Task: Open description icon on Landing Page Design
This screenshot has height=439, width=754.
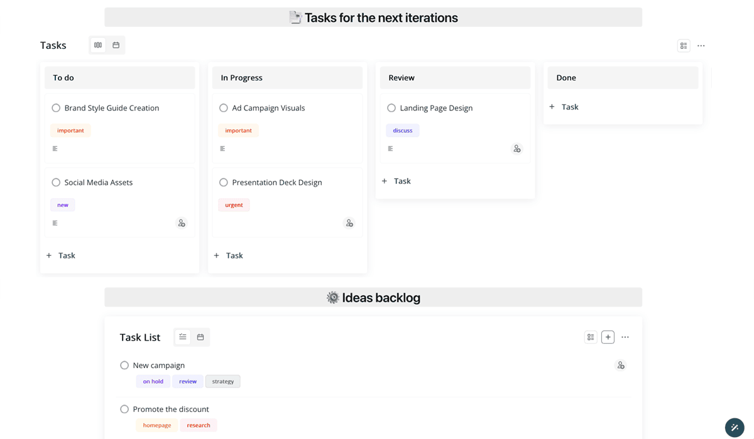Action: point(390,149)
